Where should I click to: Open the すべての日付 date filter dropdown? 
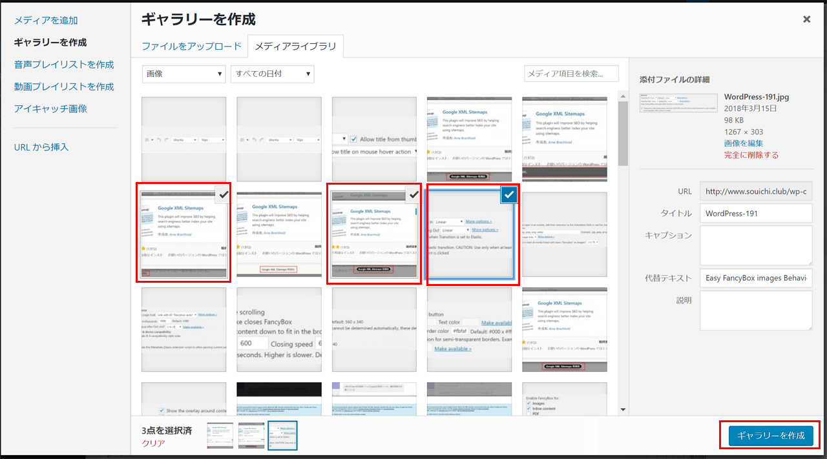tap(272, 74)
